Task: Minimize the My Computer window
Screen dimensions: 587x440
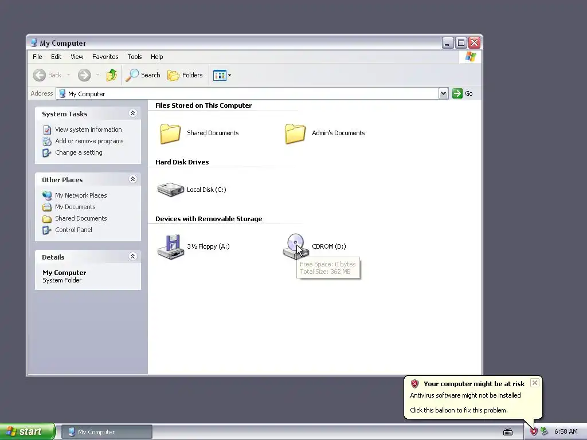Action: (447, 42)
